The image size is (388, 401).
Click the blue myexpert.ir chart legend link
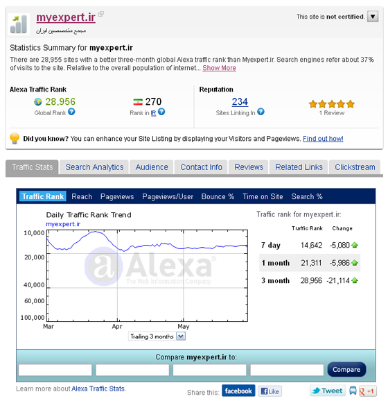pyautogui.click(x=63, y=224)
